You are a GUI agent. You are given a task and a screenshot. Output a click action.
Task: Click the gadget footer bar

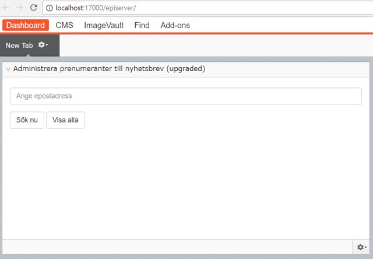tap(175, 247)
